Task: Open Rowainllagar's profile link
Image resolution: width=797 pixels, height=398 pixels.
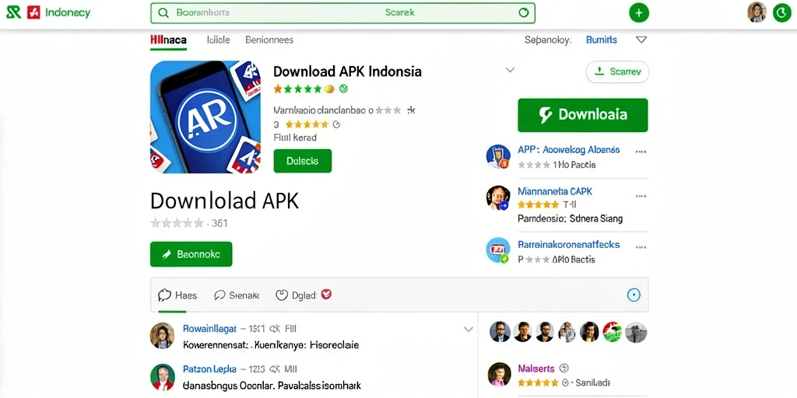Action: pyautogui.click(x=209, y=329)
